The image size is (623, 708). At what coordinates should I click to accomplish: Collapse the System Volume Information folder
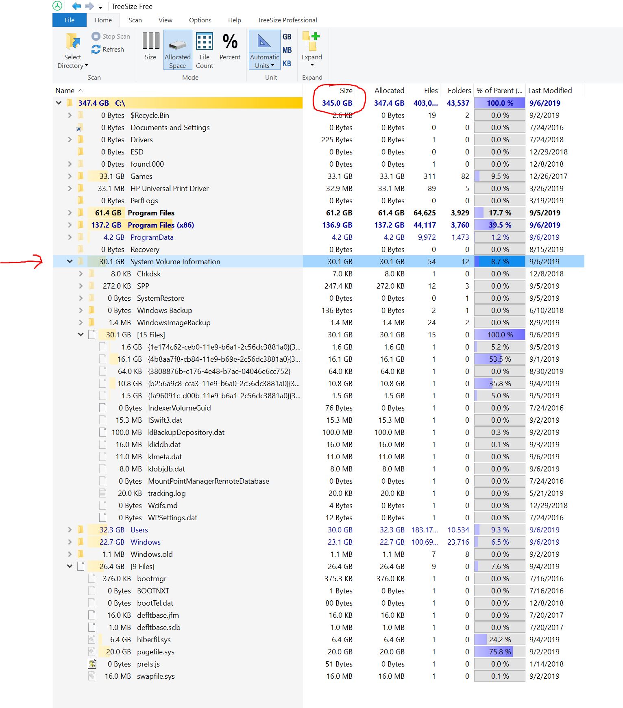[70, 261]
